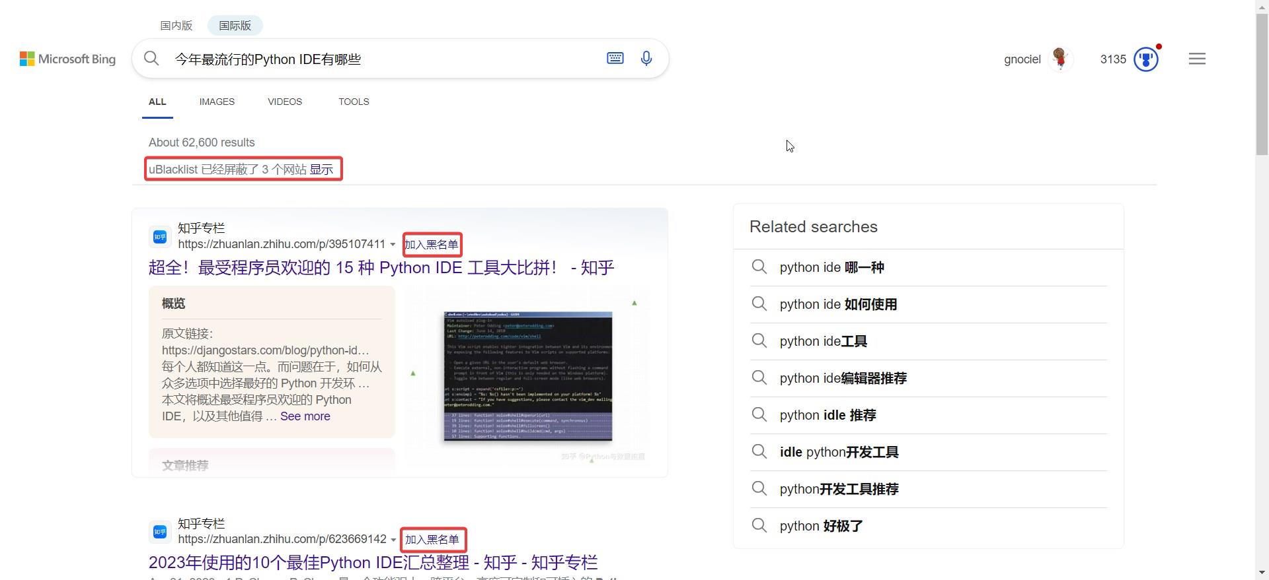Screen dimensions: 1269x580
Task: Click the 概览 heading in first result
Action: (173, 304)
